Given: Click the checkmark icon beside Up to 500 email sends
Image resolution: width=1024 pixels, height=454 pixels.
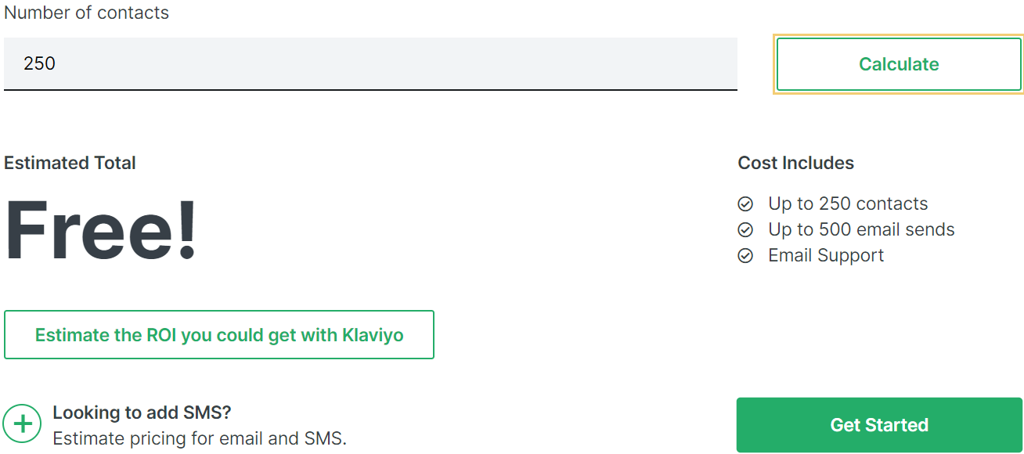Looking at the screenshot, I should [x=745, y=229].
